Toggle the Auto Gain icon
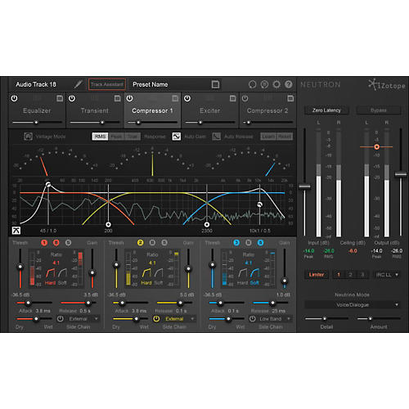 tap(177, 137)
